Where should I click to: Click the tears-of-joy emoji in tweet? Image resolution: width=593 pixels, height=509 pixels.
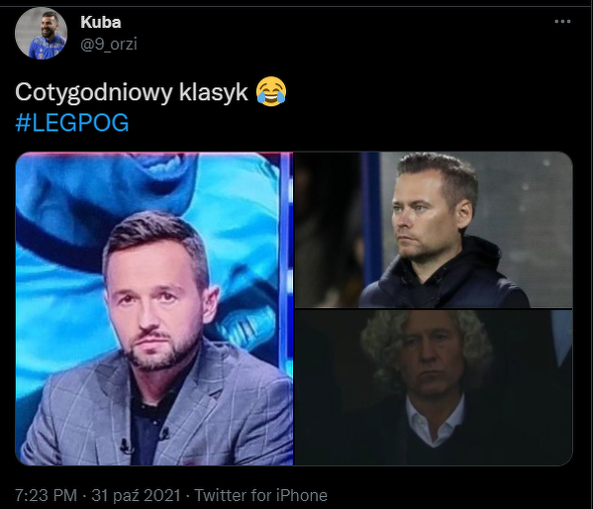pos(271,91)
